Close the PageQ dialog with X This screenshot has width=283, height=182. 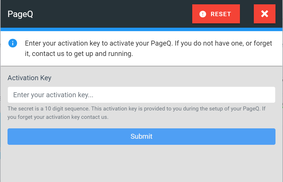pyautogui.click(x=264, y=14)
